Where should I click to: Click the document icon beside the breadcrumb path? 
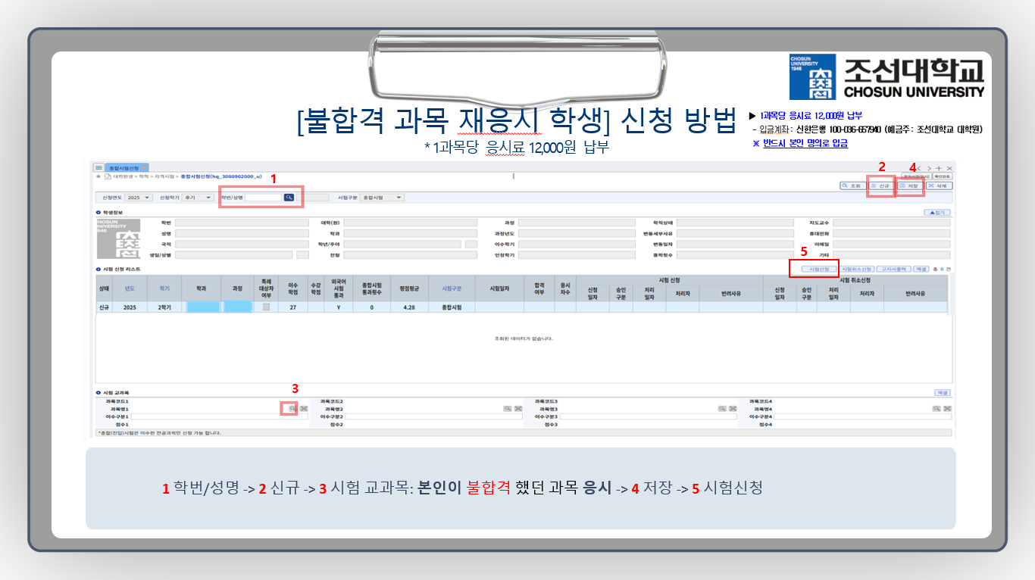pos(108,176)
